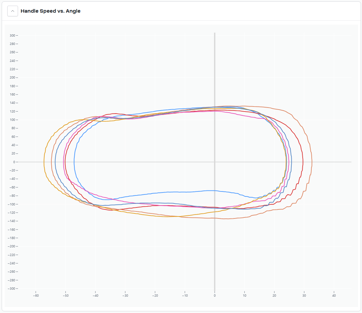
Task: Click the -200 tick label on the vertical axis
Action: [x=11, y=246]
